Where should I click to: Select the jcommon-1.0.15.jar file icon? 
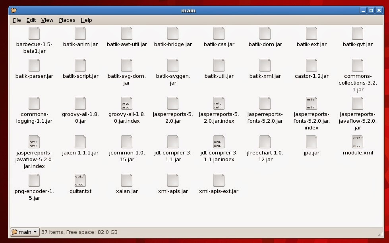[127, 142]
